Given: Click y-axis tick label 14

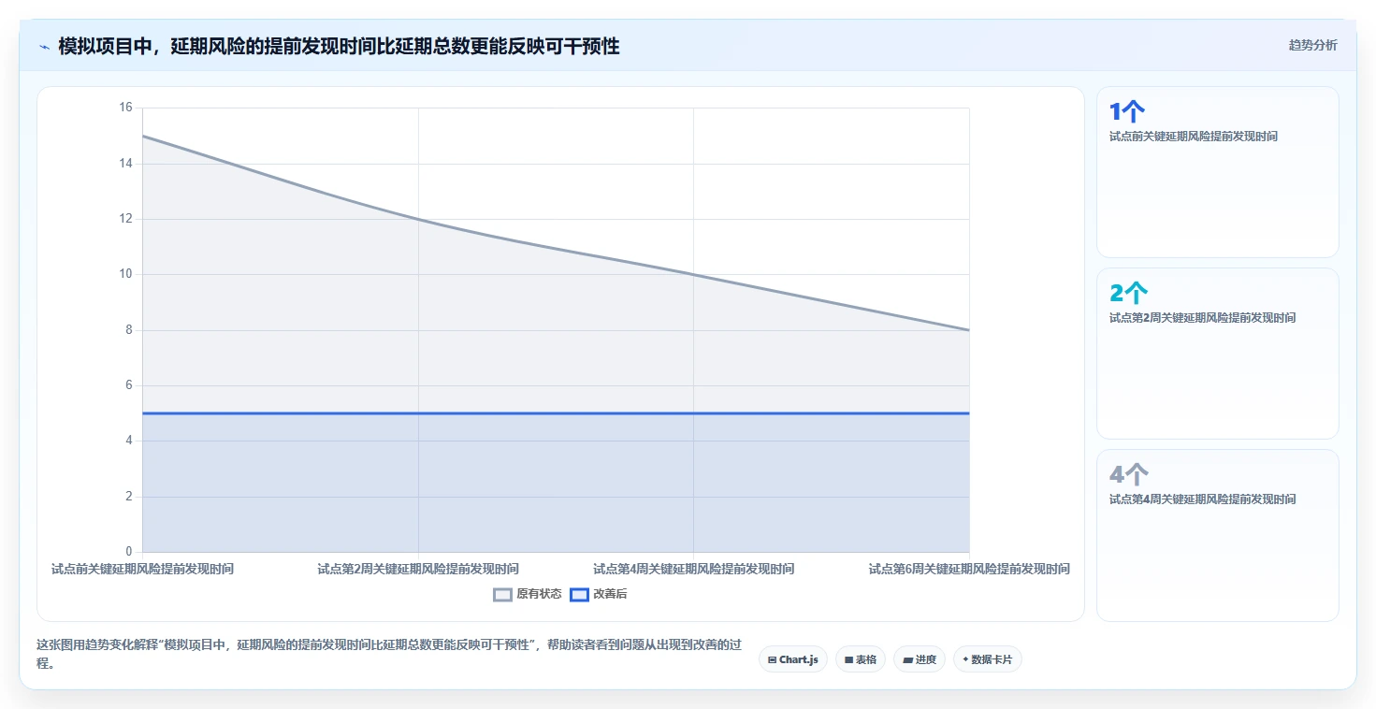Looking at the screenshot, I should point(125,164).
